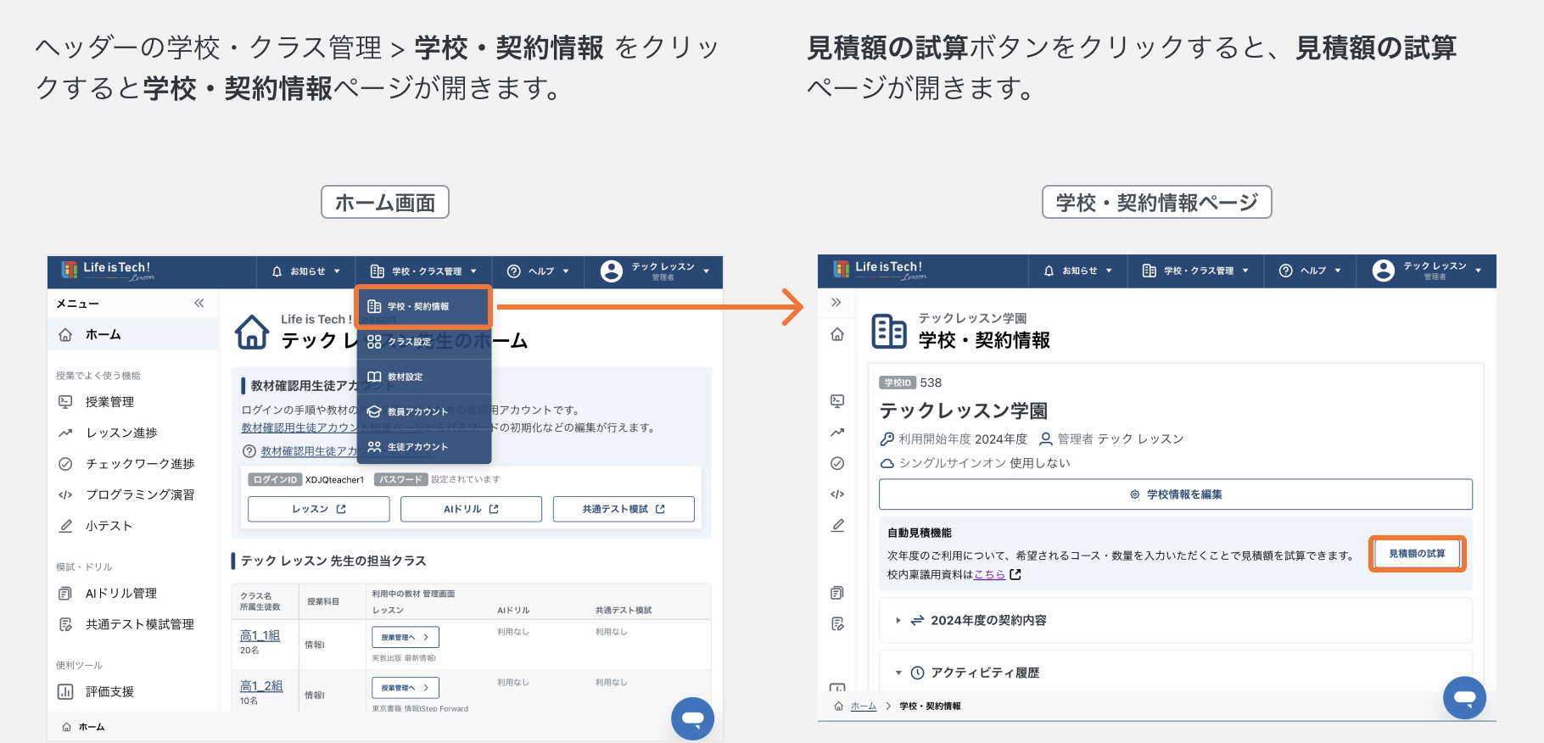Click the 共通テスト模試 external link button
The width and height of the screenshot is (1544, 743).
pyautogui.click(x=624, y=509)
